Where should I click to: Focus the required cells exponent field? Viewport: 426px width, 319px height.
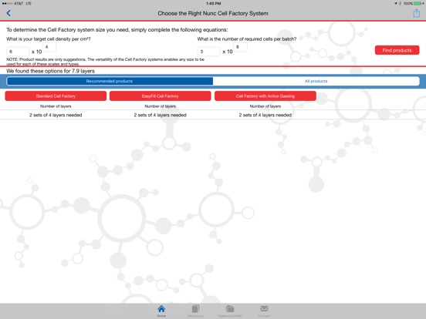click(240, 47)
